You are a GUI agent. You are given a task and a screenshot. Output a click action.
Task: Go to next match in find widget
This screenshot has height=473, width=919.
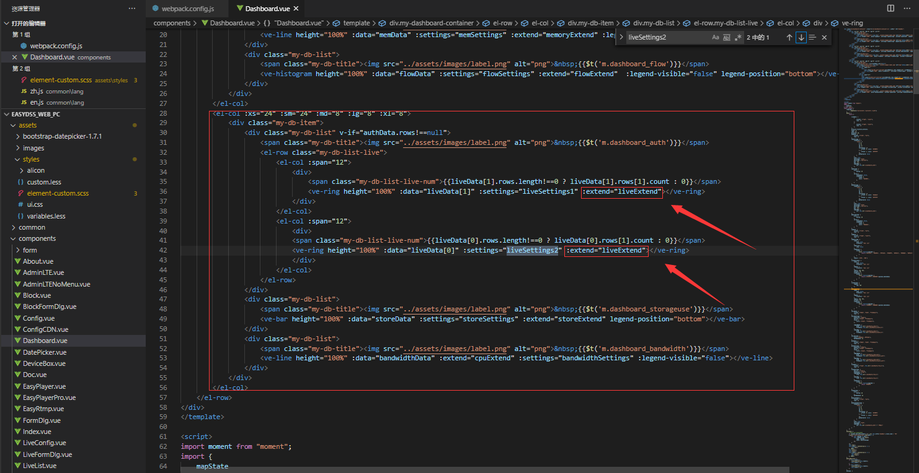click(x=801, y=37)
